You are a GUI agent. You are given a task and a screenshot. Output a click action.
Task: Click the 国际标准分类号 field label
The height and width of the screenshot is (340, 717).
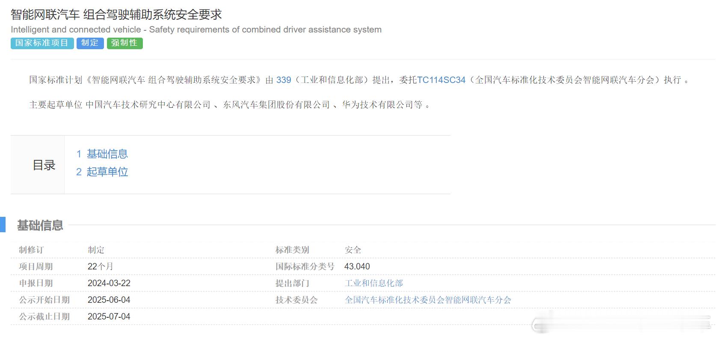tap(305, 266)
